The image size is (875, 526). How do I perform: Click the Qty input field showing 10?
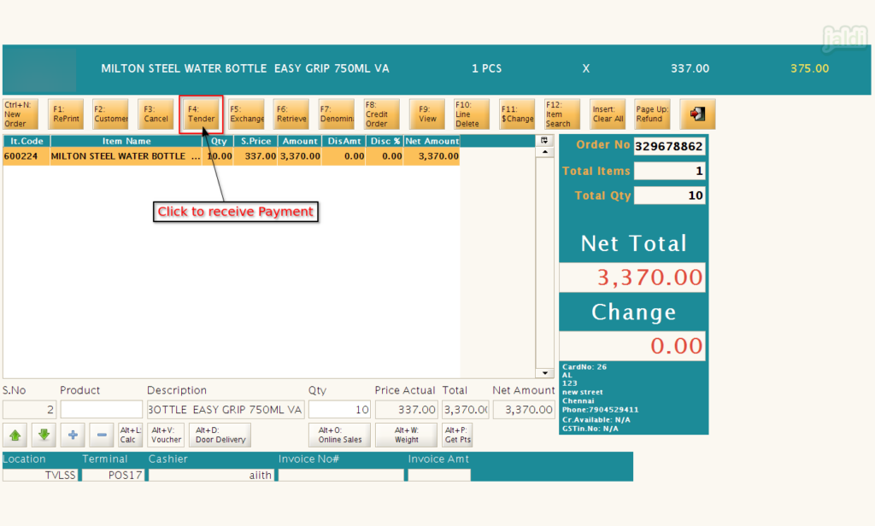click(x=339, y=409)
